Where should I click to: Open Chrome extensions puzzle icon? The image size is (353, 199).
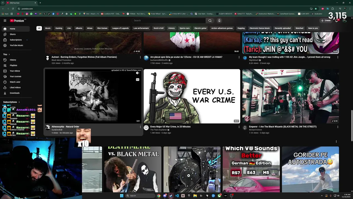click(x=333, y=9)
